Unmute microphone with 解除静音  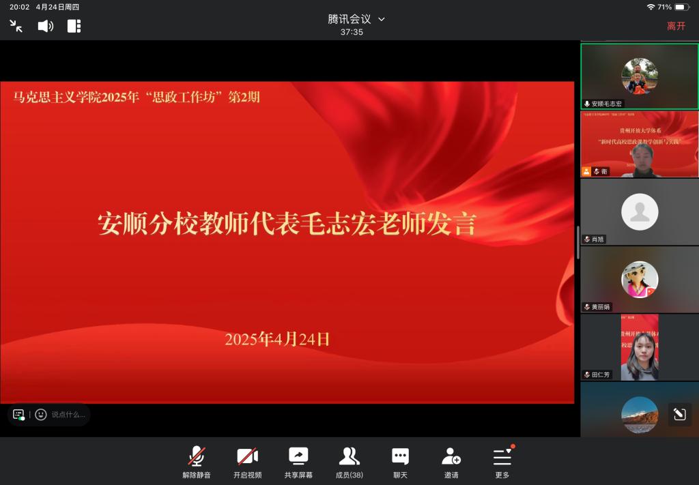[x=196, y=462]
